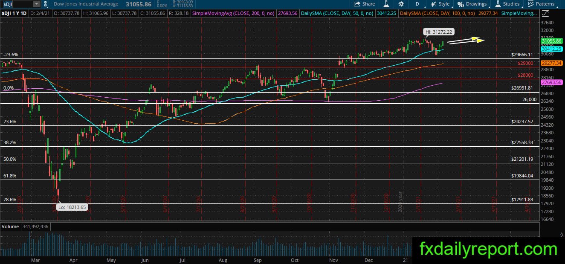Click the Share button in top toolbar
The height and width of the screenshot is (264, 565).
[364, 4]
